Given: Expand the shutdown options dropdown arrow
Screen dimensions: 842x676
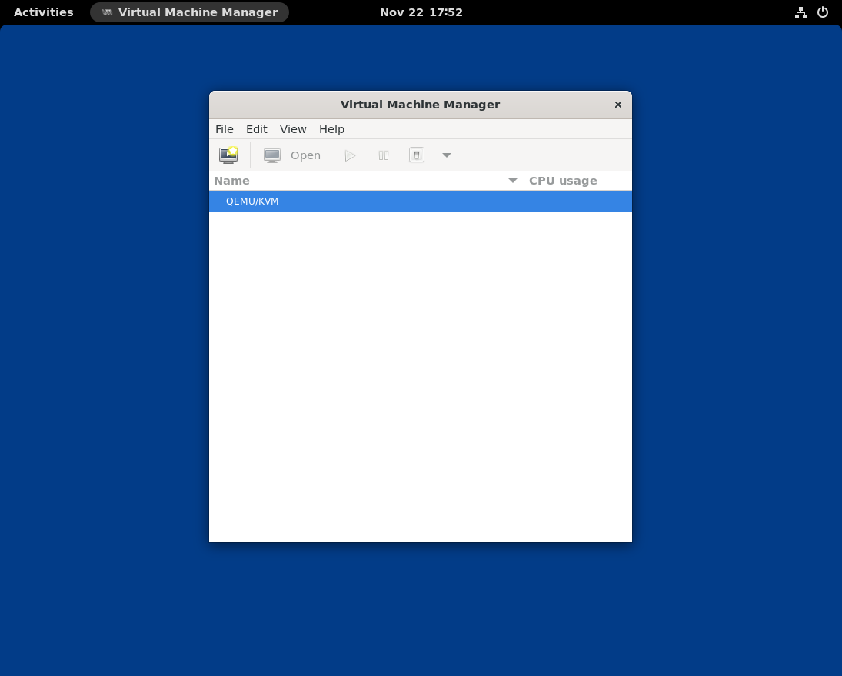Looking at the screenshot, I should pyautogui.click(x=447, y=155).
